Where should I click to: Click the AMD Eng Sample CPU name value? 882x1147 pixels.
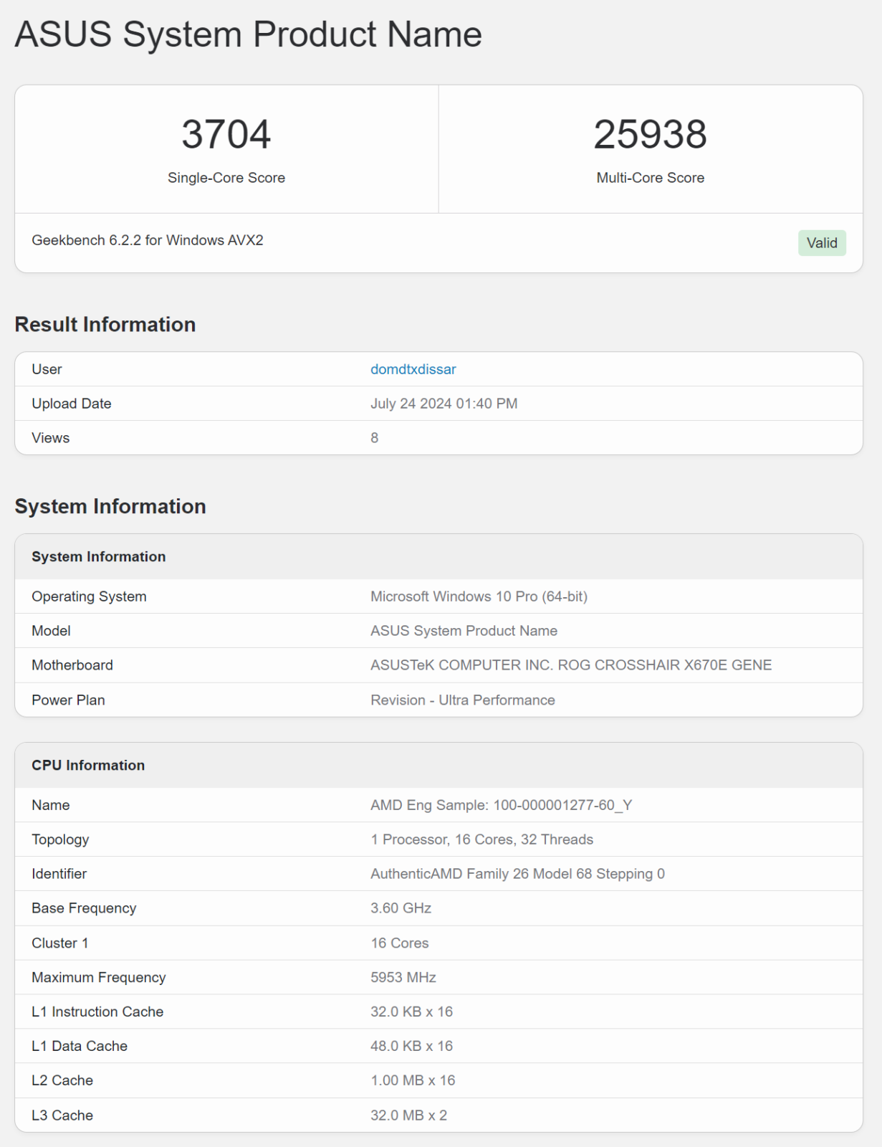click(x=501, y=805)
